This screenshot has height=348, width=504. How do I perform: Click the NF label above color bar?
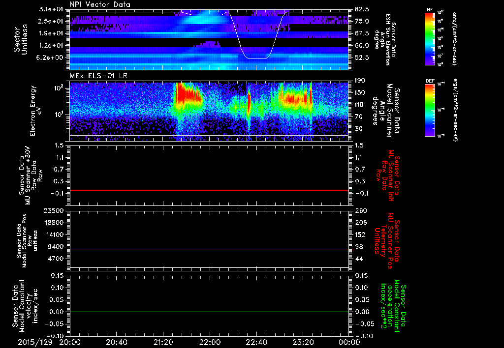430,10
